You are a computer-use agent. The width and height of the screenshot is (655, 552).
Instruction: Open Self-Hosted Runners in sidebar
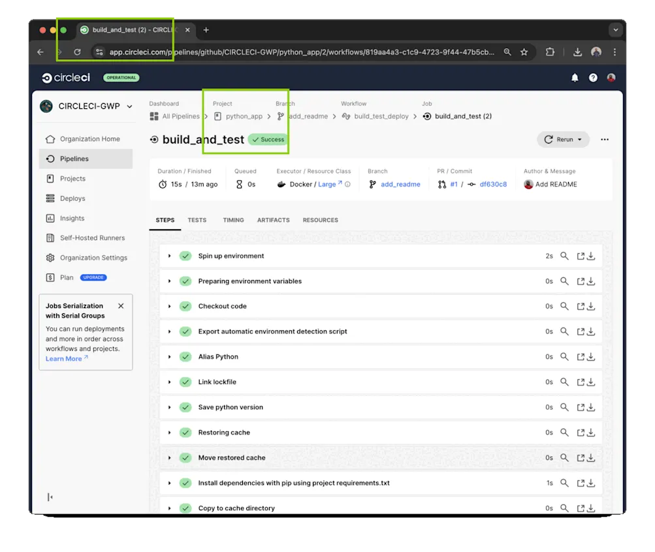[86, 238]
